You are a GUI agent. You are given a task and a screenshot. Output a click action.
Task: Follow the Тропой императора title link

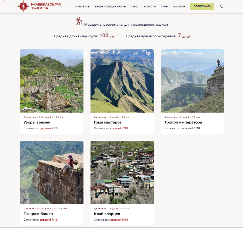point(183,122)
